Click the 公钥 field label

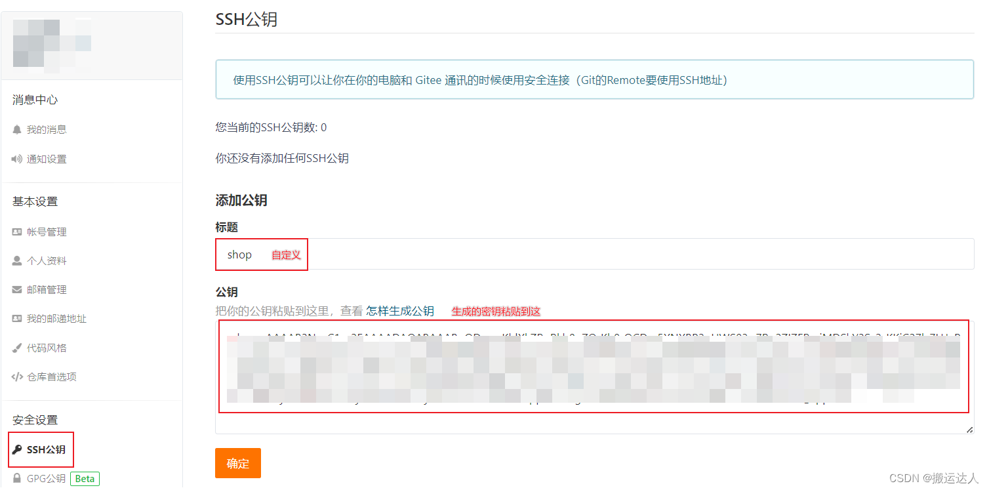pos(226,292)
